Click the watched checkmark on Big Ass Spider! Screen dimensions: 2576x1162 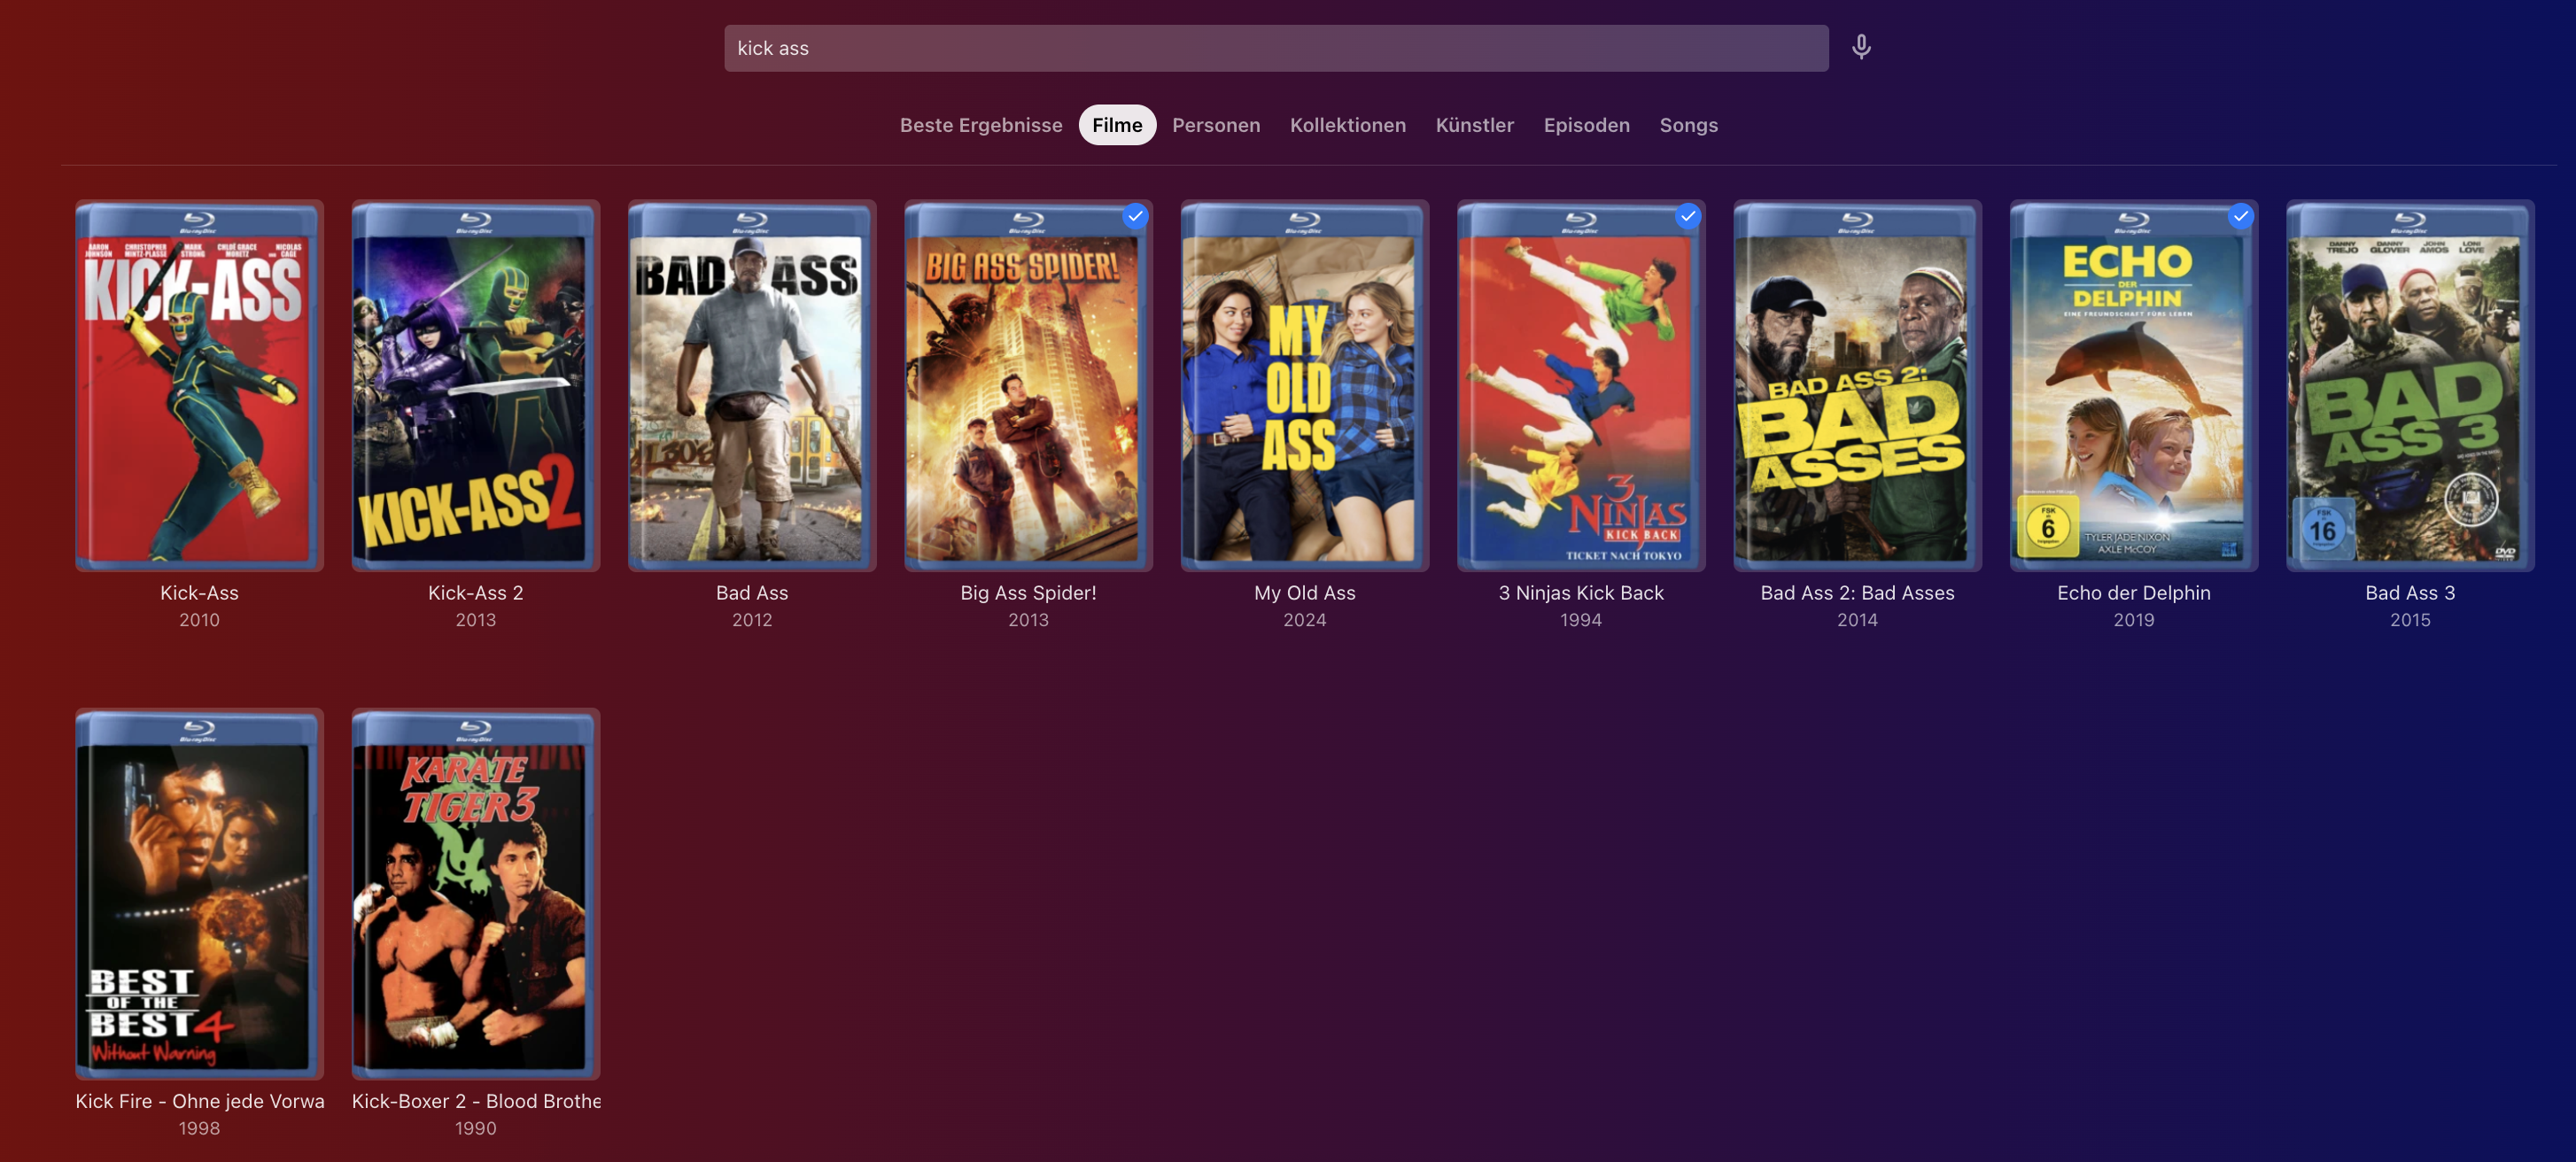(1134, 216)
